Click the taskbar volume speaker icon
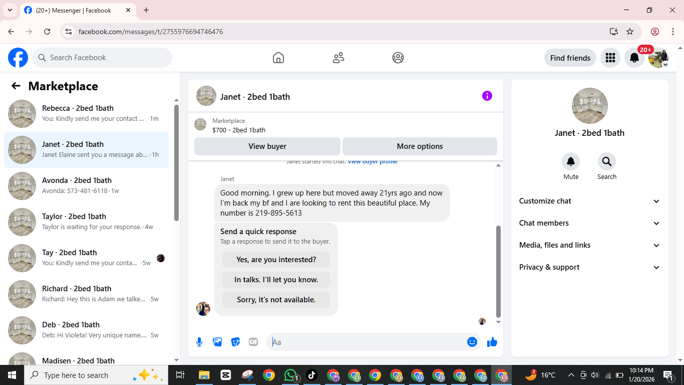Viewport: 684px width, 385px height. [x=595, y=375]
